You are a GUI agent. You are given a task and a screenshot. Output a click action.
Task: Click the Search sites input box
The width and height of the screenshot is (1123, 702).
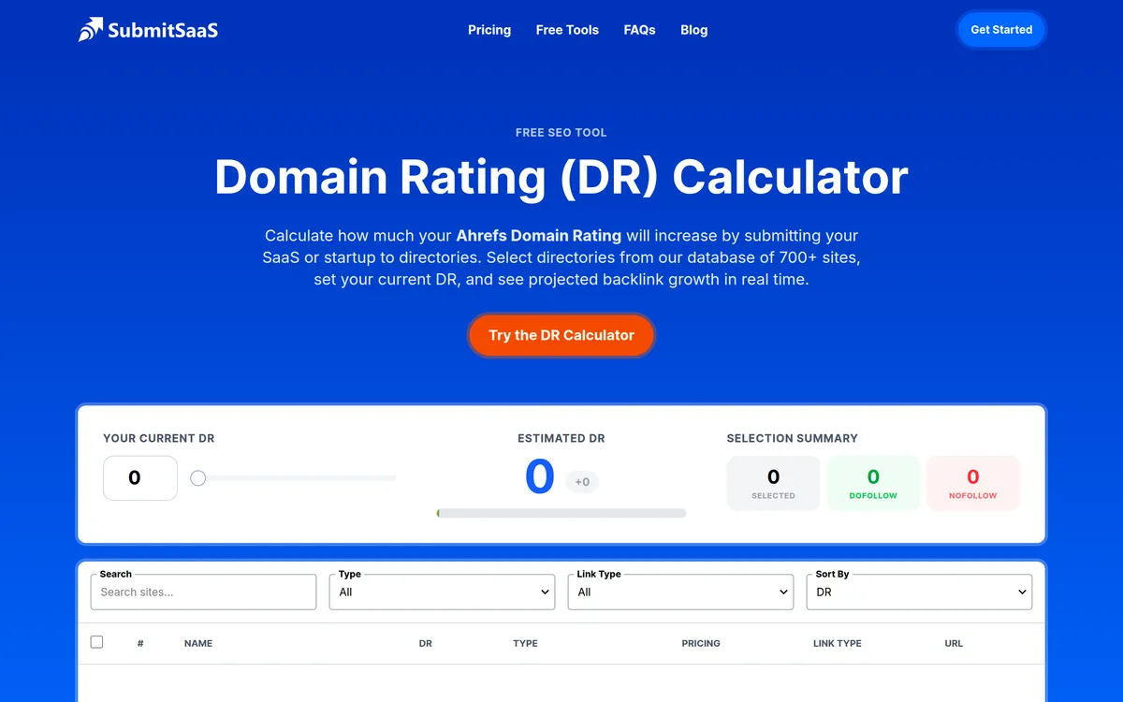(x=203, y=592)
